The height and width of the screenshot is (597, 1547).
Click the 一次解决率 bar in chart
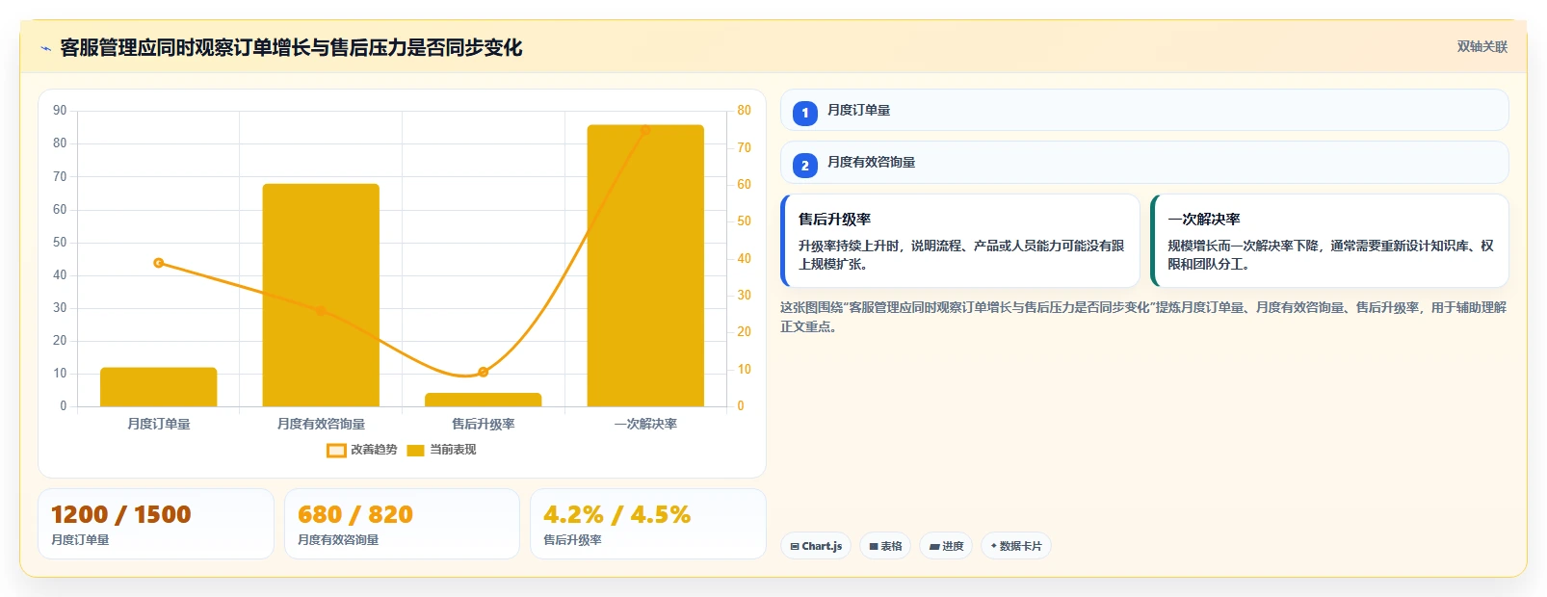pyautogui.click(x=645, y=266)
